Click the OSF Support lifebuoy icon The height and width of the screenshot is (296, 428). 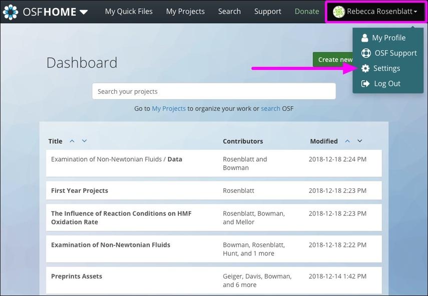coord(366,53)
